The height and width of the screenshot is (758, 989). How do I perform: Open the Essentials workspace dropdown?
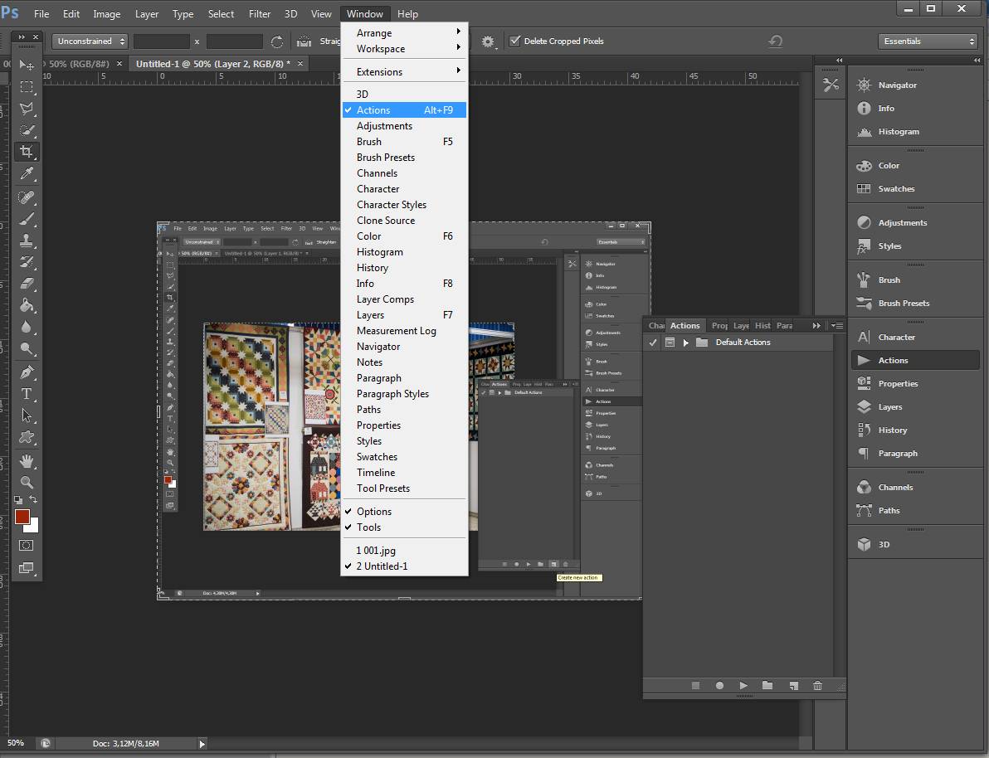pos(928,41)
